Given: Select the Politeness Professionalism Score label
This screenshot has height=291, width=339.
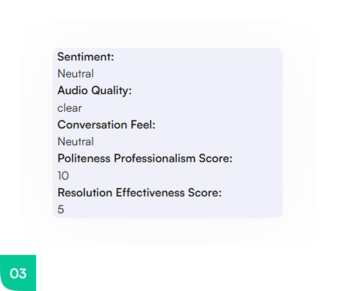Looking at the screenshot, I should [x=145, y=158].
